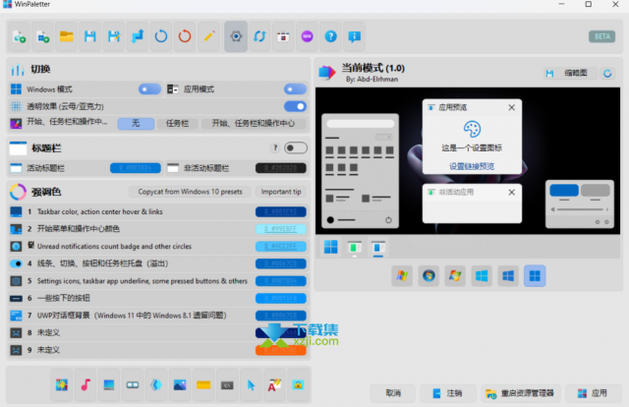Open the sounds editor music note icon

(x=86, y=385)
